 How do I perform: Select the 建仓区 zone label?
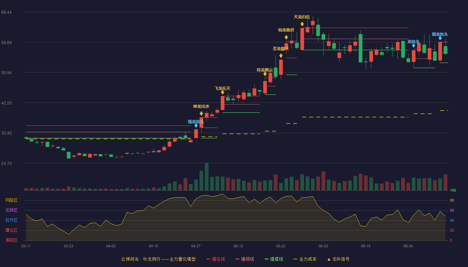12,230
